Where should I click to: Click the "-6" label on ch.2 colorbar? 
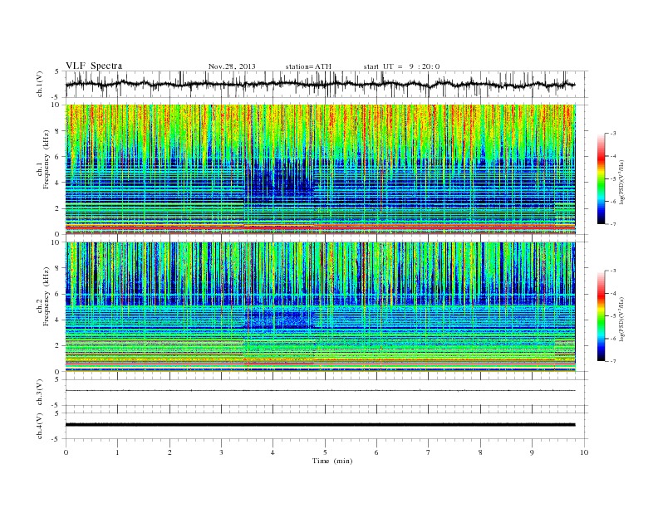(613, 339)
